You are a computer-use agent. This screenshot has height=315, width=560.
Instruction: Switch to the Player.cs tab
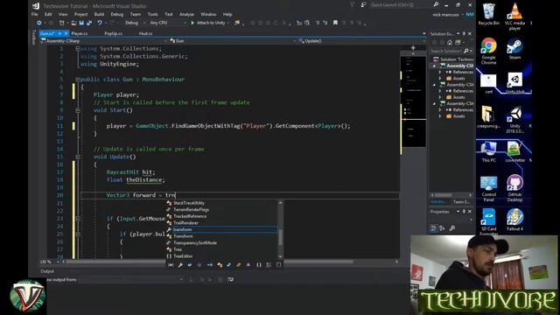click(80, 33)
